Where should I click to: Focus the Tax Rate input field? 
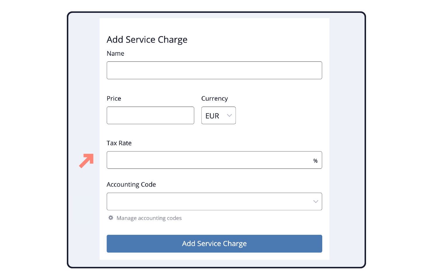coord(214,160)
